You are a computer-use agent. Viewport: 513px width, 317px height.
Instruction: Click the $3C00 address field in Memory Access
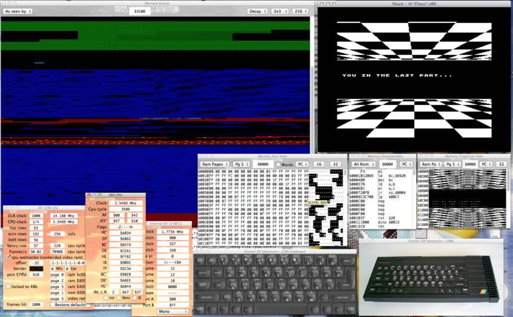pos(139,11)
